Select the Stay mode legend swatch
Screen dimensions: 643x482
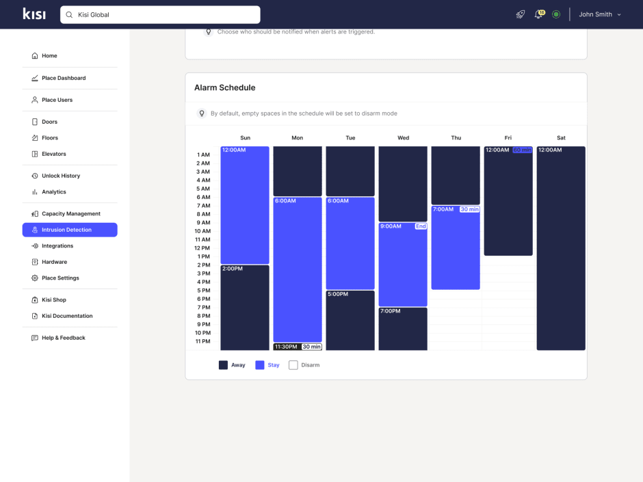pos(260,365)
